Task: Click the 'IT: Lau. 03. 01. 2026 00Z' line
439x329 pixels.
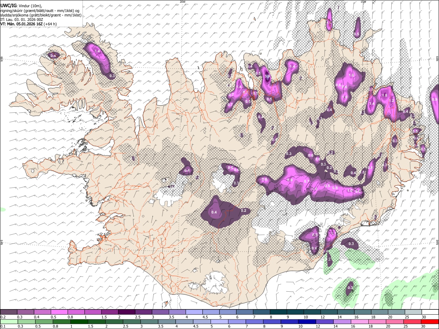Action: (22, 20)
